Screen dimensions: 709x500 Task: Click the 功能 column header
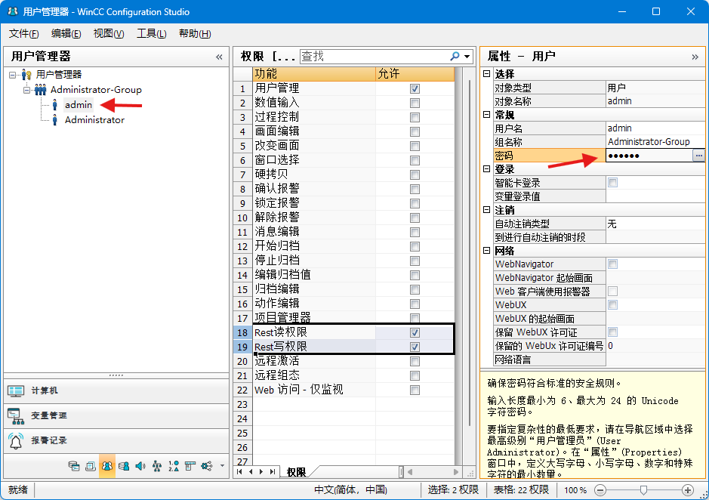click(314, 74)
